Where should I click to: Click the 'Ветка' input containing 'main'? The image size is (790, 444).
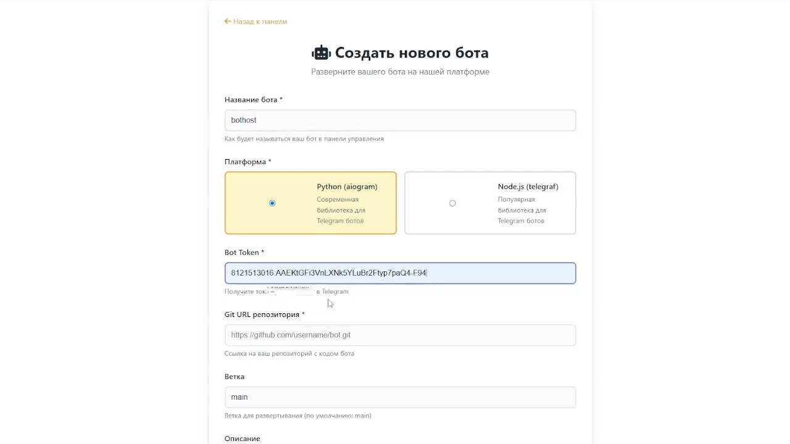[400, 397]
